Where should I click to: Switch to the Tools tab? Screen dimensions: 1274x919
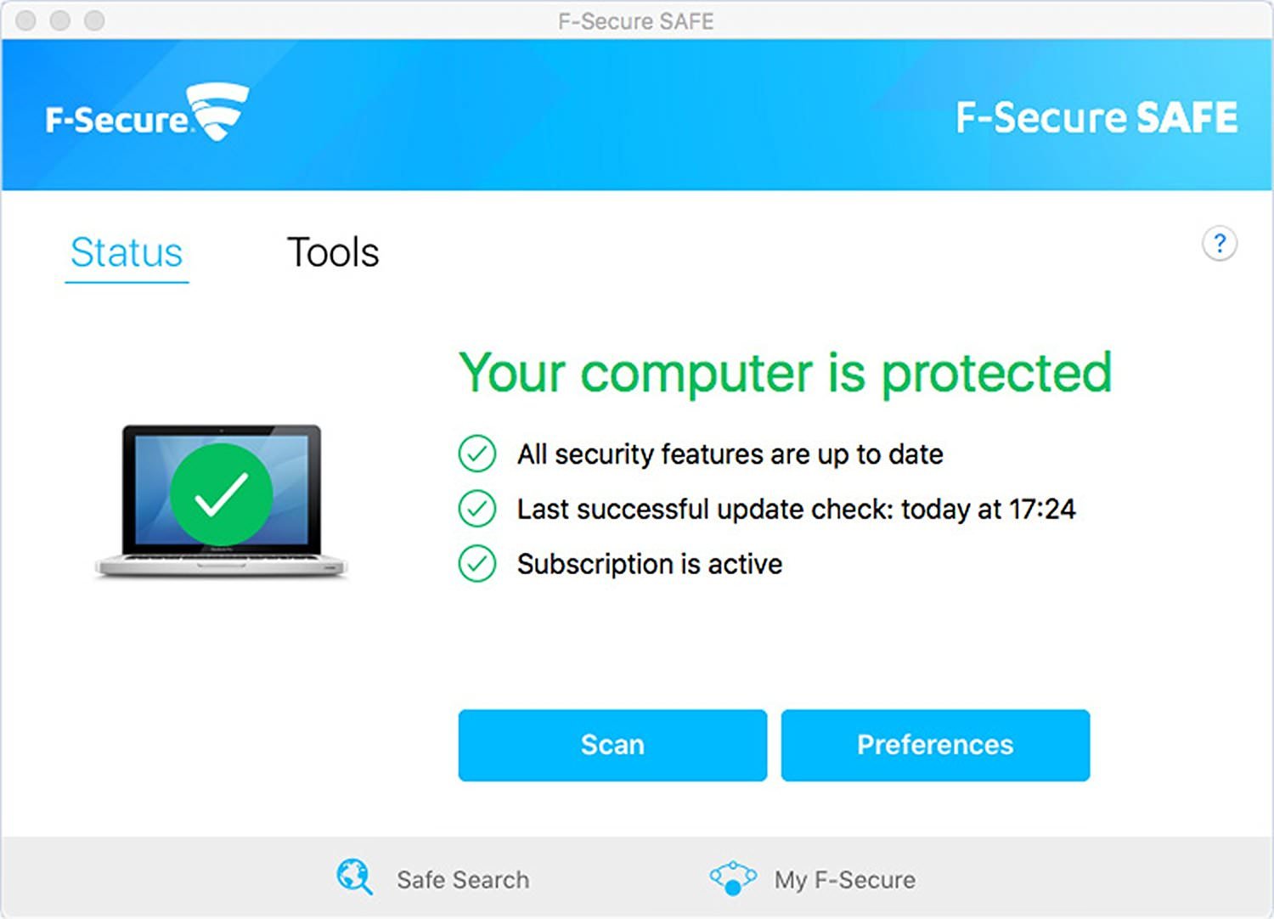click(x=333, y=252)
